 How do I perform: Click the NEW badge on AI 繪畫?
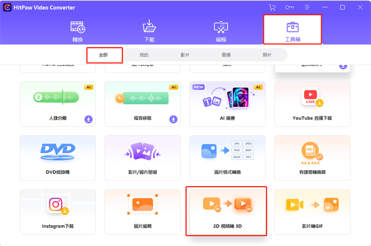point(198,87)
